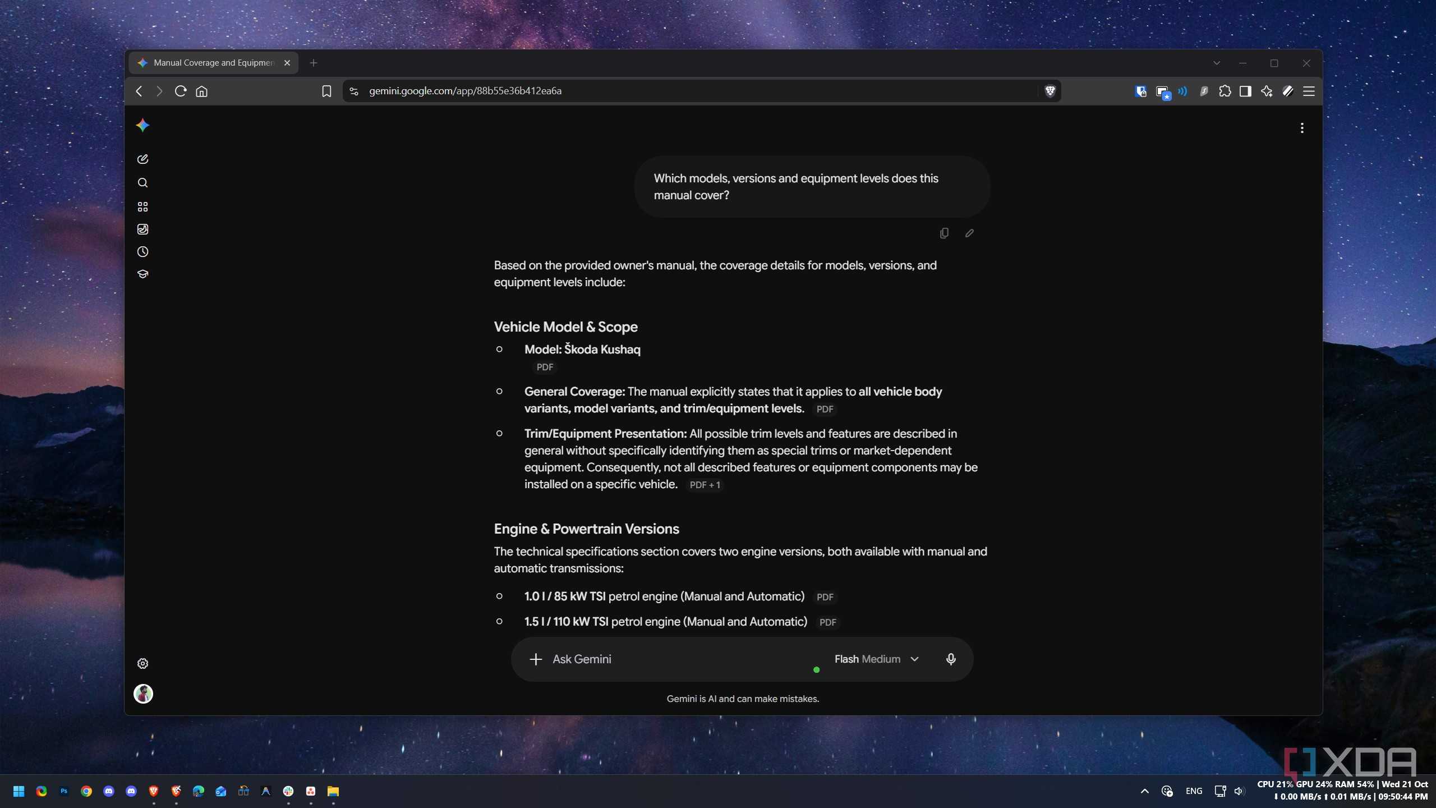1436x808 pixels.
Task: Open the PDF citation under Model Škoda Kushaq
Action: (x=545, y=367)
